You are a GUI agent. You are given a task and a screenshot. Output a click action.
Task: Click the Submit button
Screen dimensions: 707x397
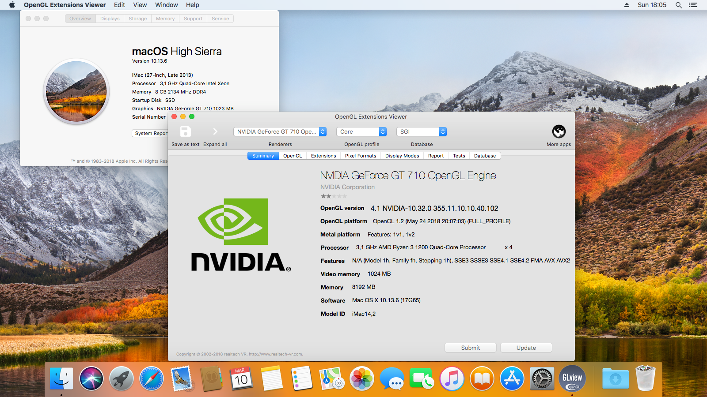[471, 348]
